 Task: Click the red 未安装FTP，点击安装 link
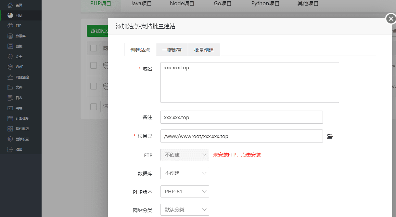pos(237,155)
